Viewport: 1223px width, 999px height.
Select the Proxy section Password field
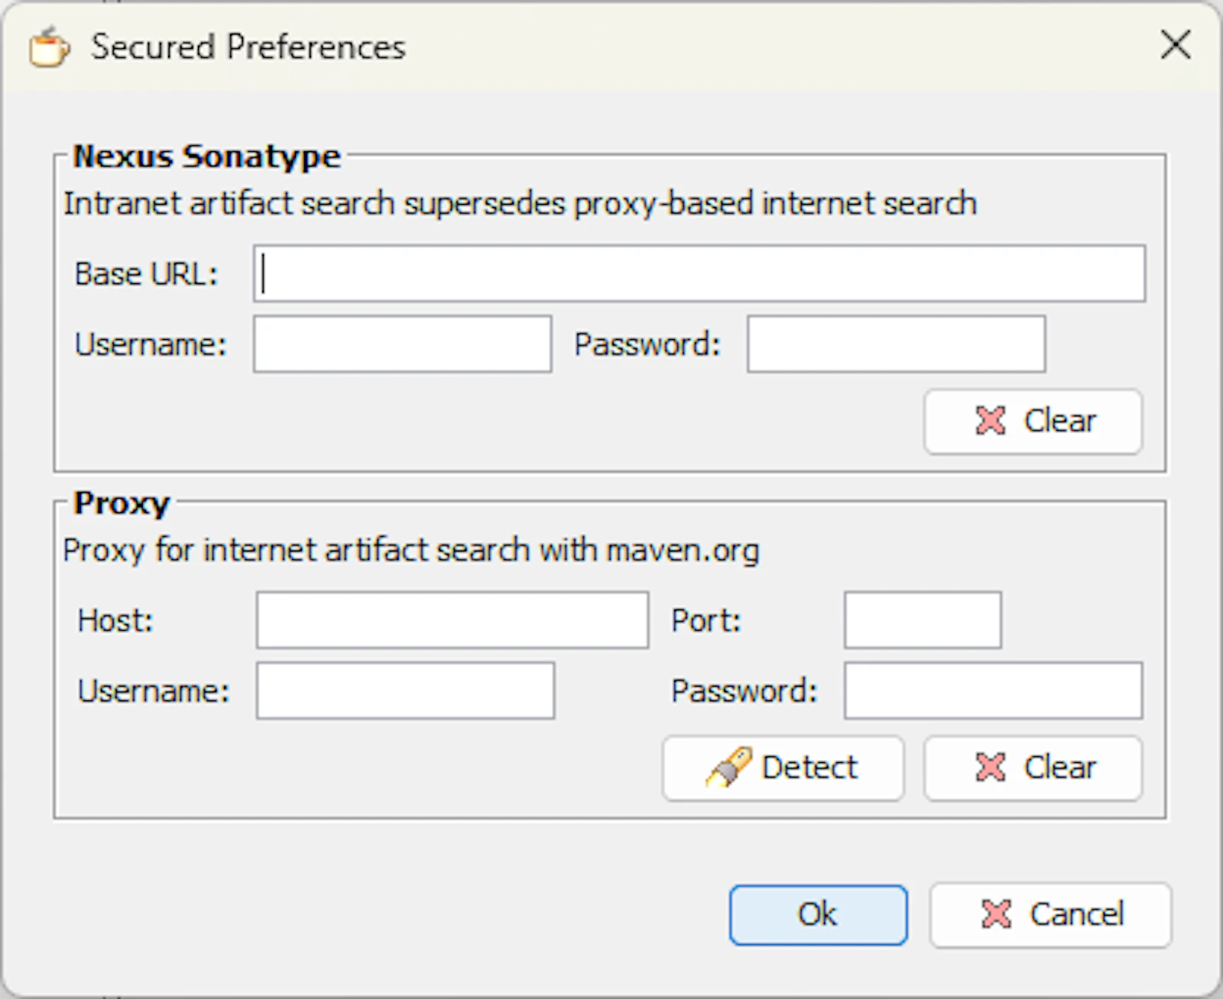[x=994, y=691]
